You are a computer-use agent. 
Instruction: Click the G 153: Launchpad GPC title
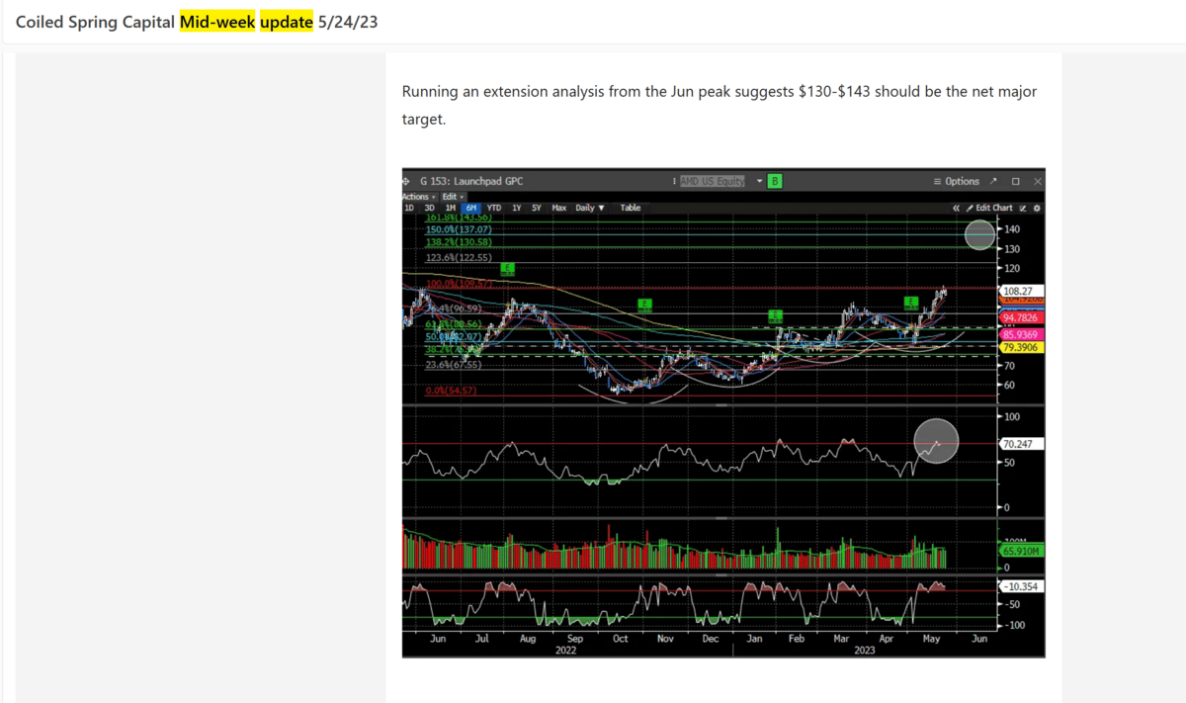[471, 181]
